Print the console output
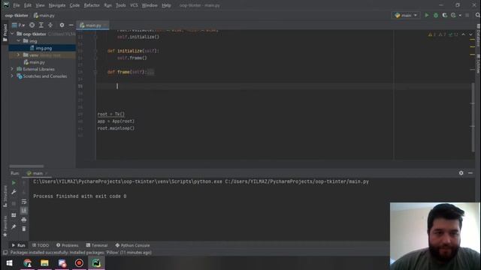 tap(24, 220)
